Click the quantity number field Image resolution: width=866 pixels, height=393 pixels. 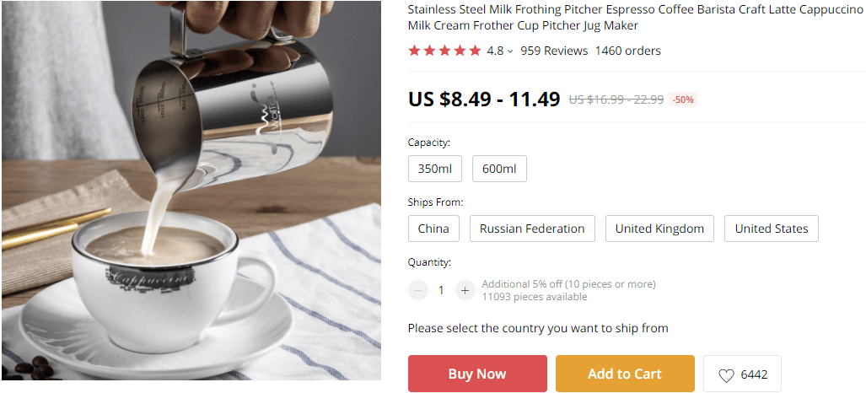pyautogui.click(x=441, y=290)
